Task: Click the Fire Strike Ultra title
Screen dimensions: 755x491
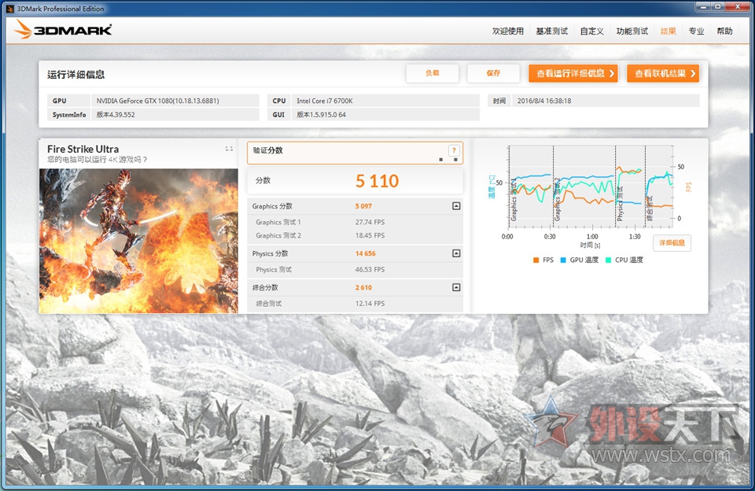Action: [83, 149]
